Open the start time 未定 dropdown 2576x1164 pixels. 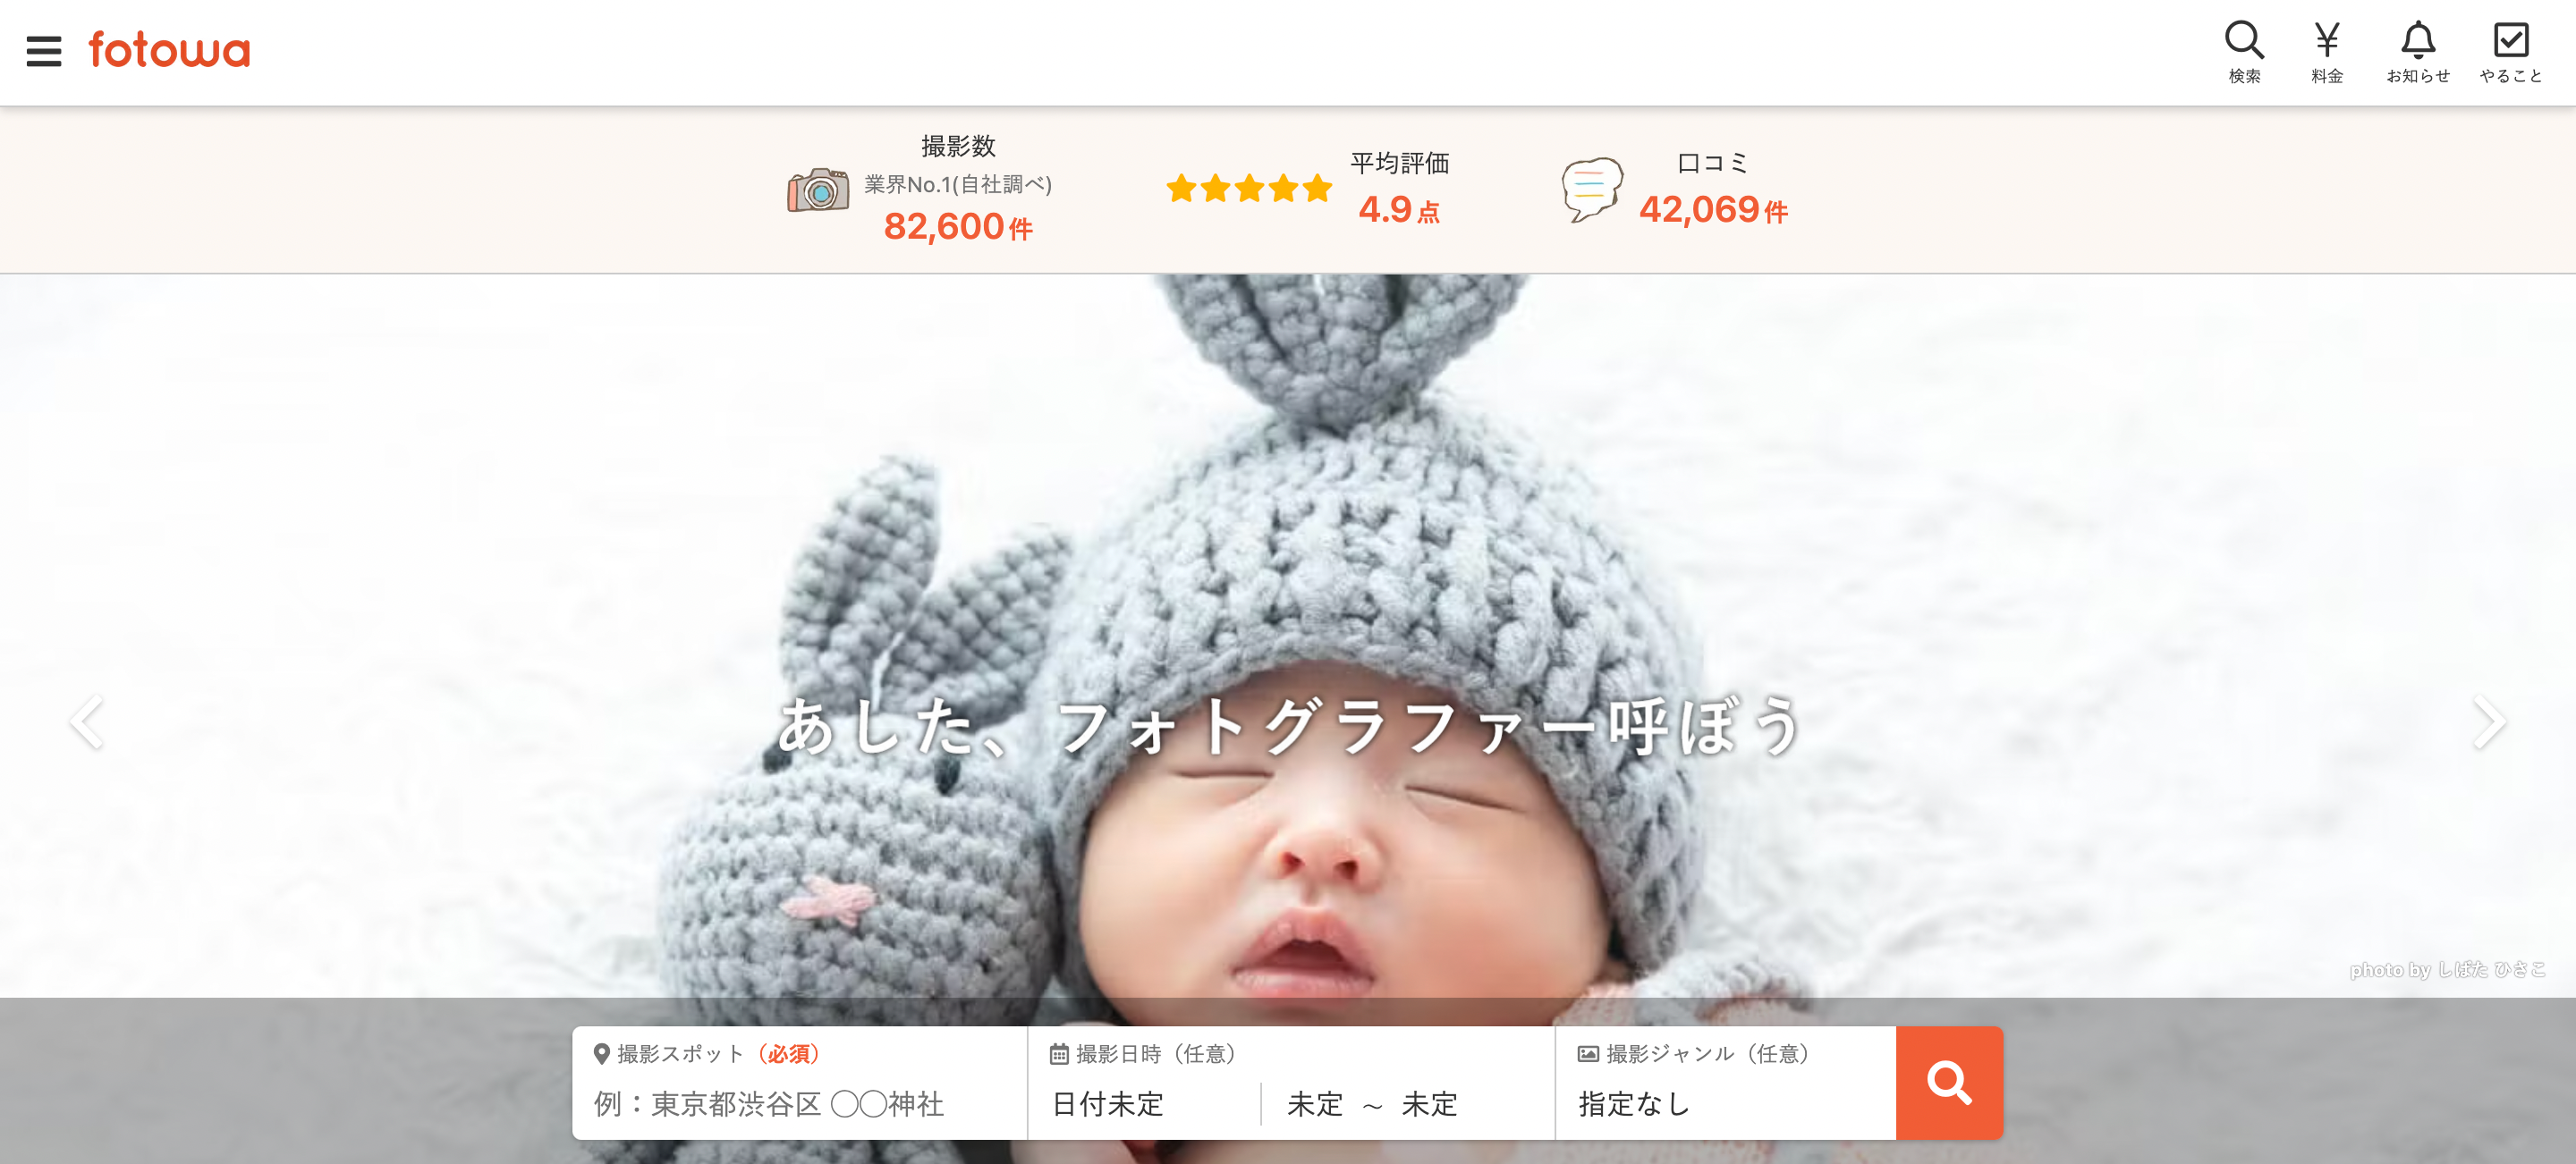coord(1314,1104)
